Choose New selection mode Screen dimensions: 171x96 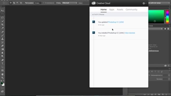pos(11,3)
